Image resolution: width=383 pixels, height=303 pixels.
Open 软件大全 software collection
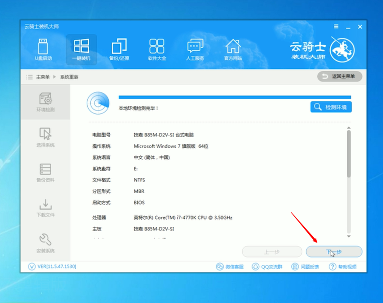pos(157,49)
